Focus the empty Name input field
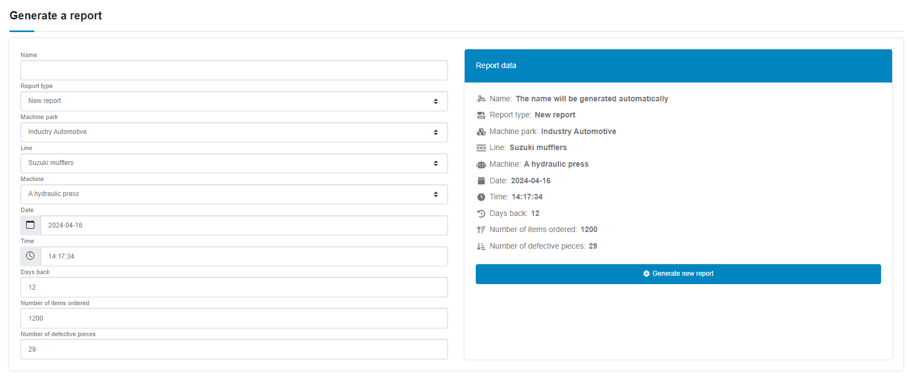Screen dimensions: 911x381 [x=234, y=70]
